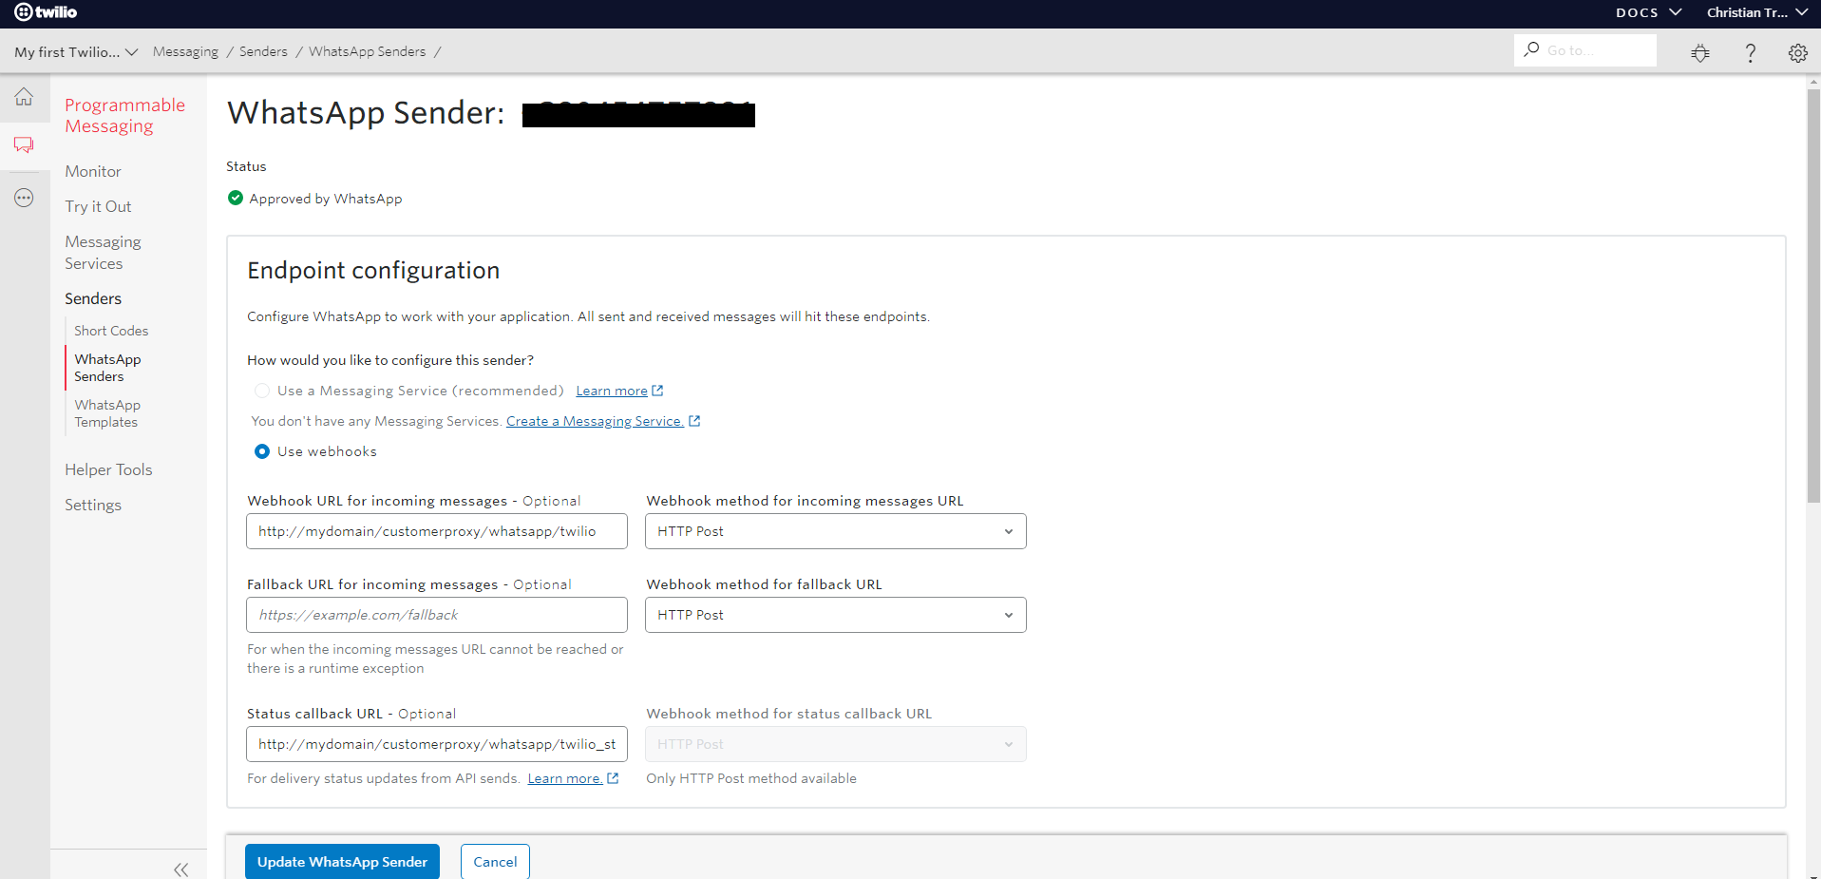Select the Programmable Messaging chat icon
This screenshot has width=1821, height=879.
point(24,145)
